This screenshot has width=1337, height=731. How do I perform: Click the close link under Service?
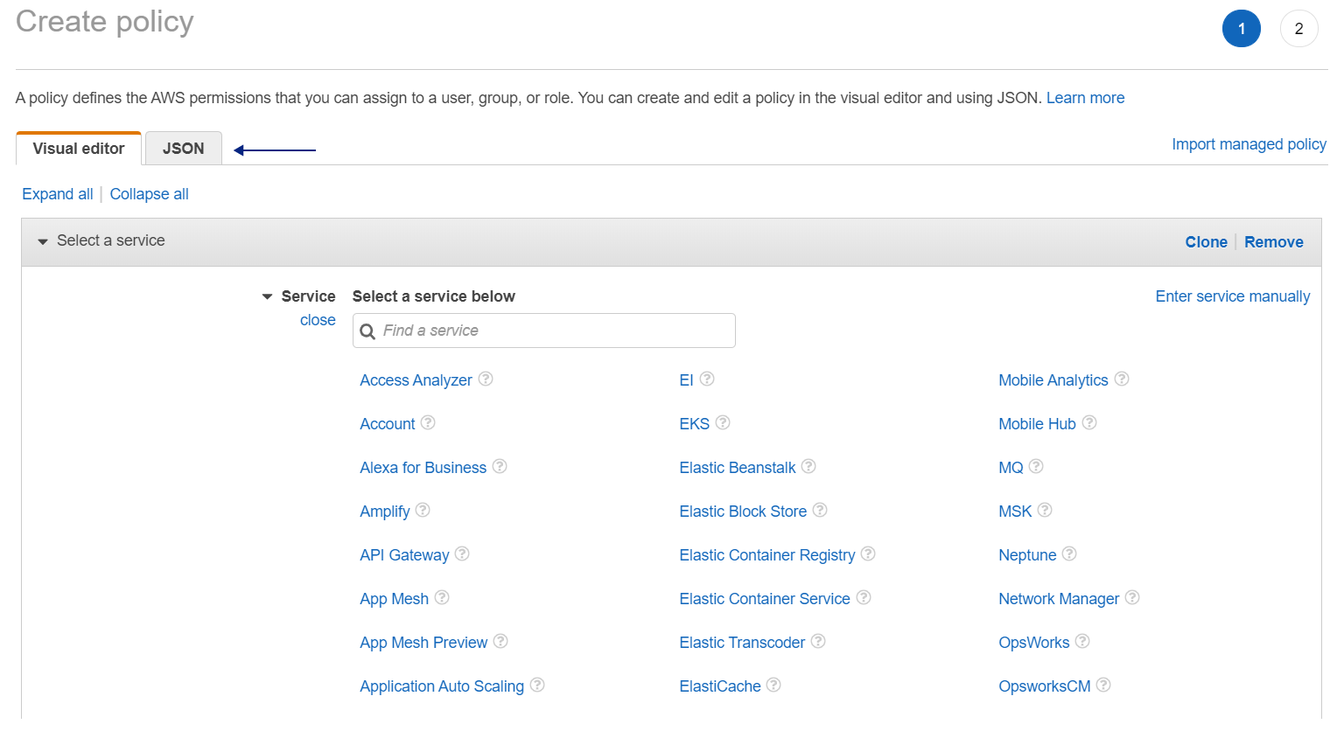coord(318,320)
